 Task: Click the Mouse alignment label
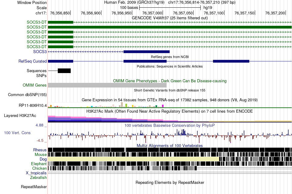(41, 155)
